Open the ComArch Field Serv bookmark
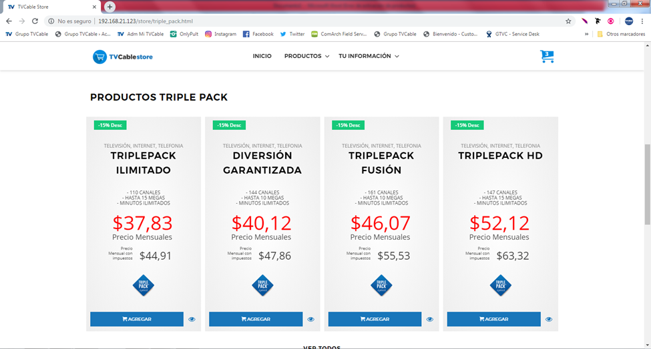 339,34
